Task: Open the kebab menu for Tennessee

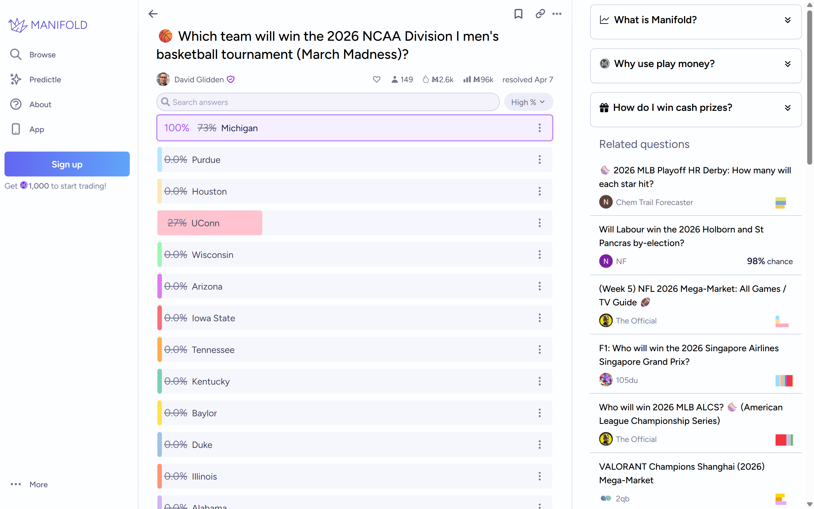Action: (x=540, y=350)
